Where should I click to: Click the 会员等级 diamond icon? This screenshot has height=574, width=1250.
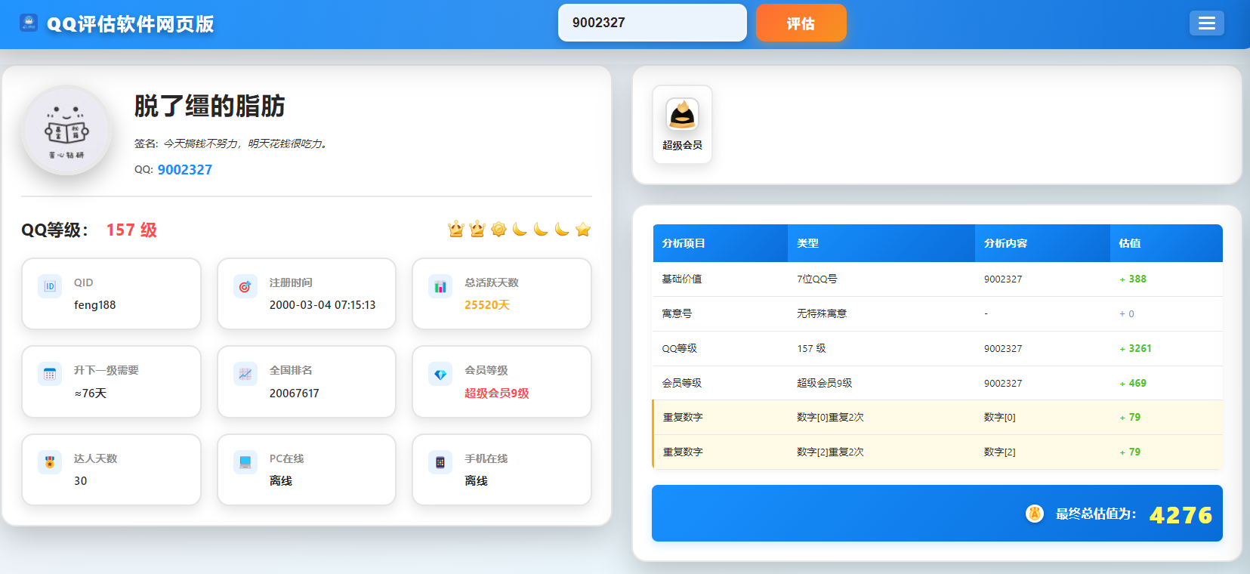[440, 374]
